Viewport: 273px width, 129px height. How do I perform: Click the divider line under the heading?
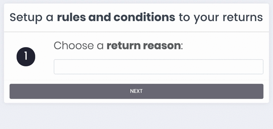(136, 32)
